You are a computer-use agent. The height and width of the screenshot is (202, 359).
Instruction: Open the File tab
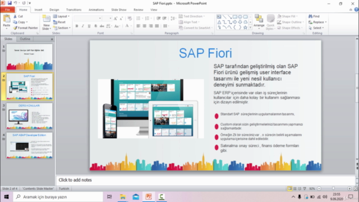click(7, 10)
